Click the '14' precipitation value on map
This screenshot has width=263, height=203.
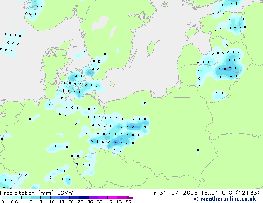(115, 143)
